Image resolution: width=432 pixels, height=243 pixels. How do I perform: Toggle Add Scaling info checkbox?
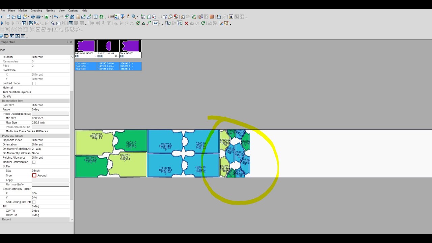coord(34,202)
